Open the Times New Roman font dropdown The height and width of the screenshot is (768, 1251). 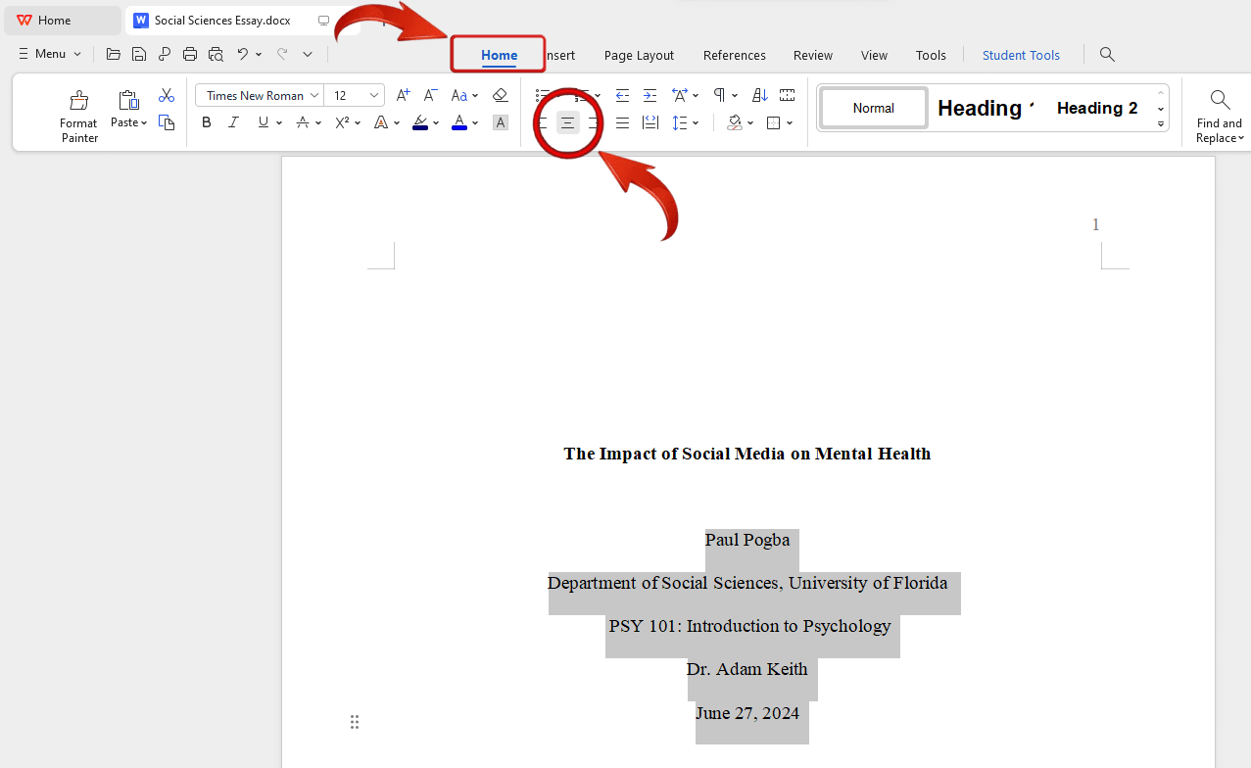pyautogui.click(x=314, y=95)
